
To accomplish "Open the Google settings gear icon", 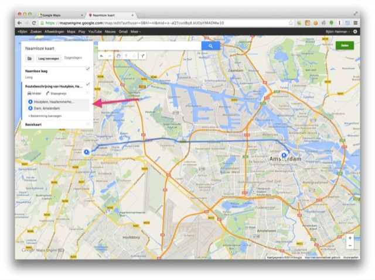I will 355,32.
